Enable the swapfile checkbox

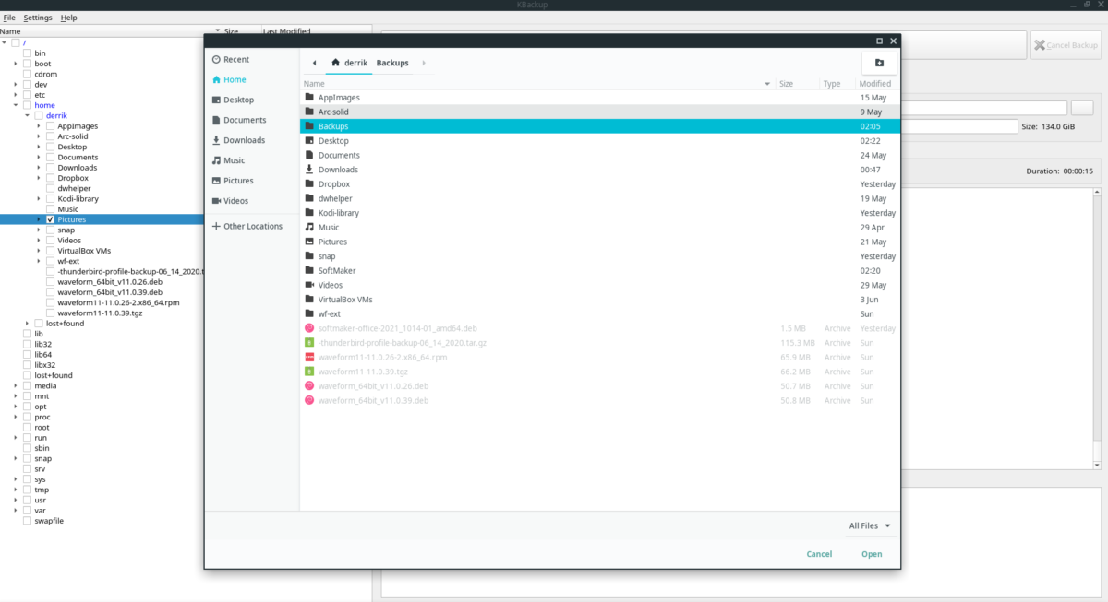27,521
